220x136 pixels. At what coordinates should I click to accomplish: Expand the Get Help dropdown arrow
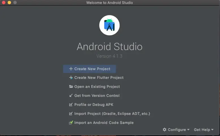point(212,130)
